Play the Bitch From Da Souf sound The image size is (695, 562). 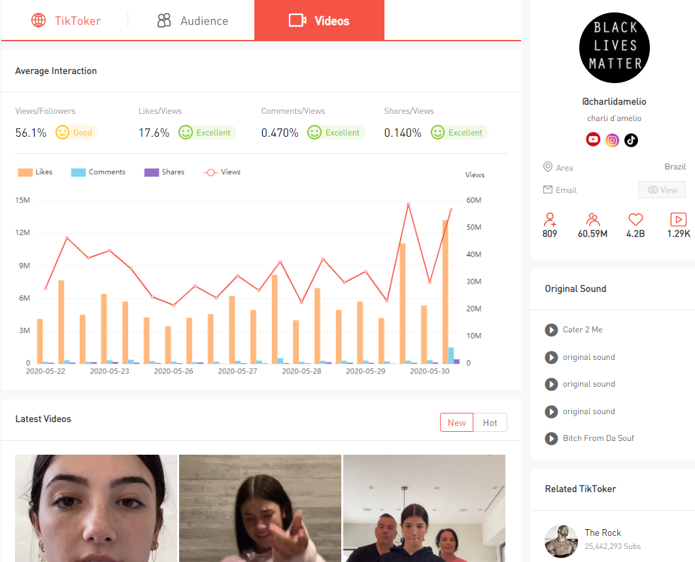pyautogui.click(x=551, y=439)
